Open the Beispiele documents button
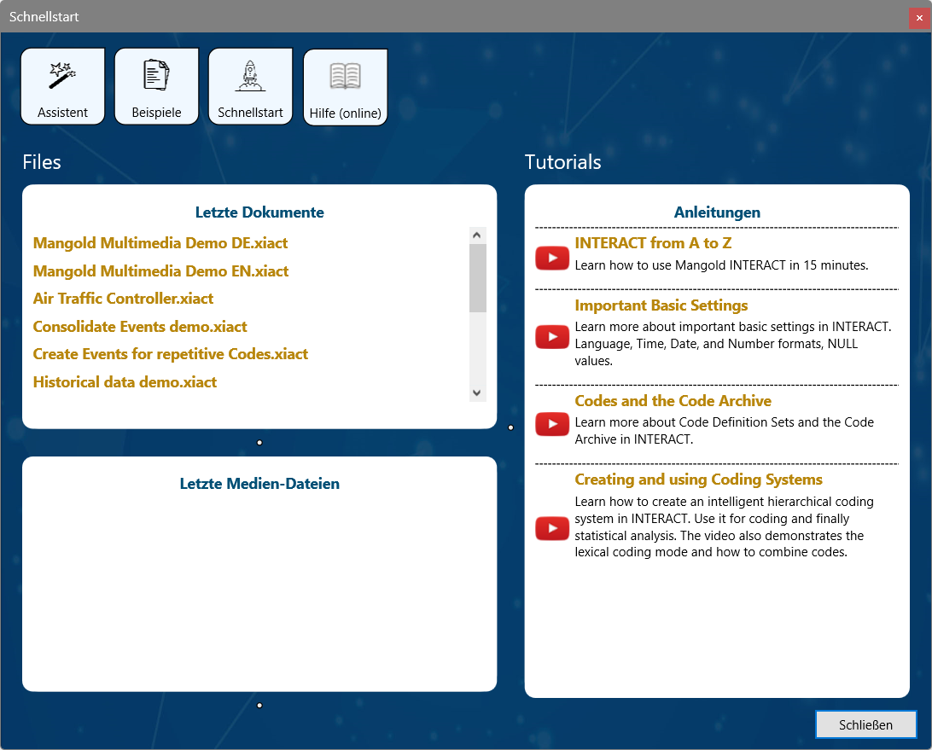Viewport: 932px width, 750px height. 156,87
